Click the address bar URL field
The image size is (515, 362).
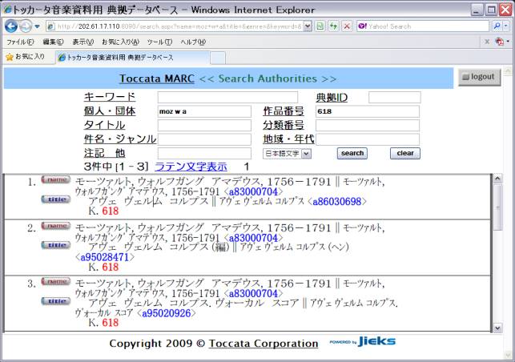click(x=175, y=26)
